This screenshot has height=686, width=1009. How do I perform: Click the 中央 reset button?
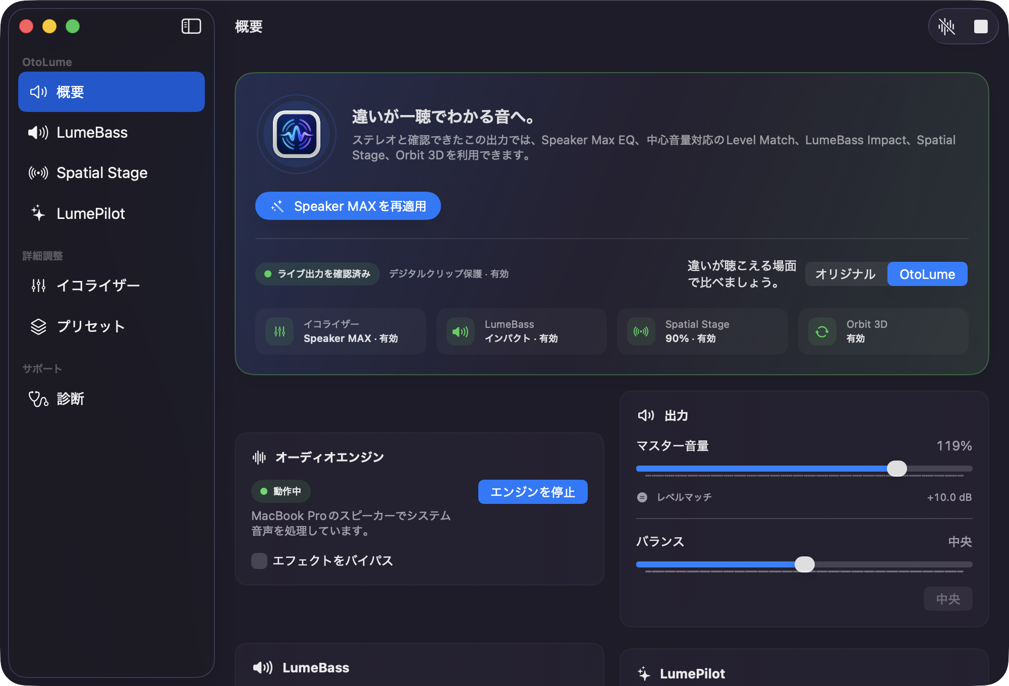pyautogui.click(x=948, y=599)
